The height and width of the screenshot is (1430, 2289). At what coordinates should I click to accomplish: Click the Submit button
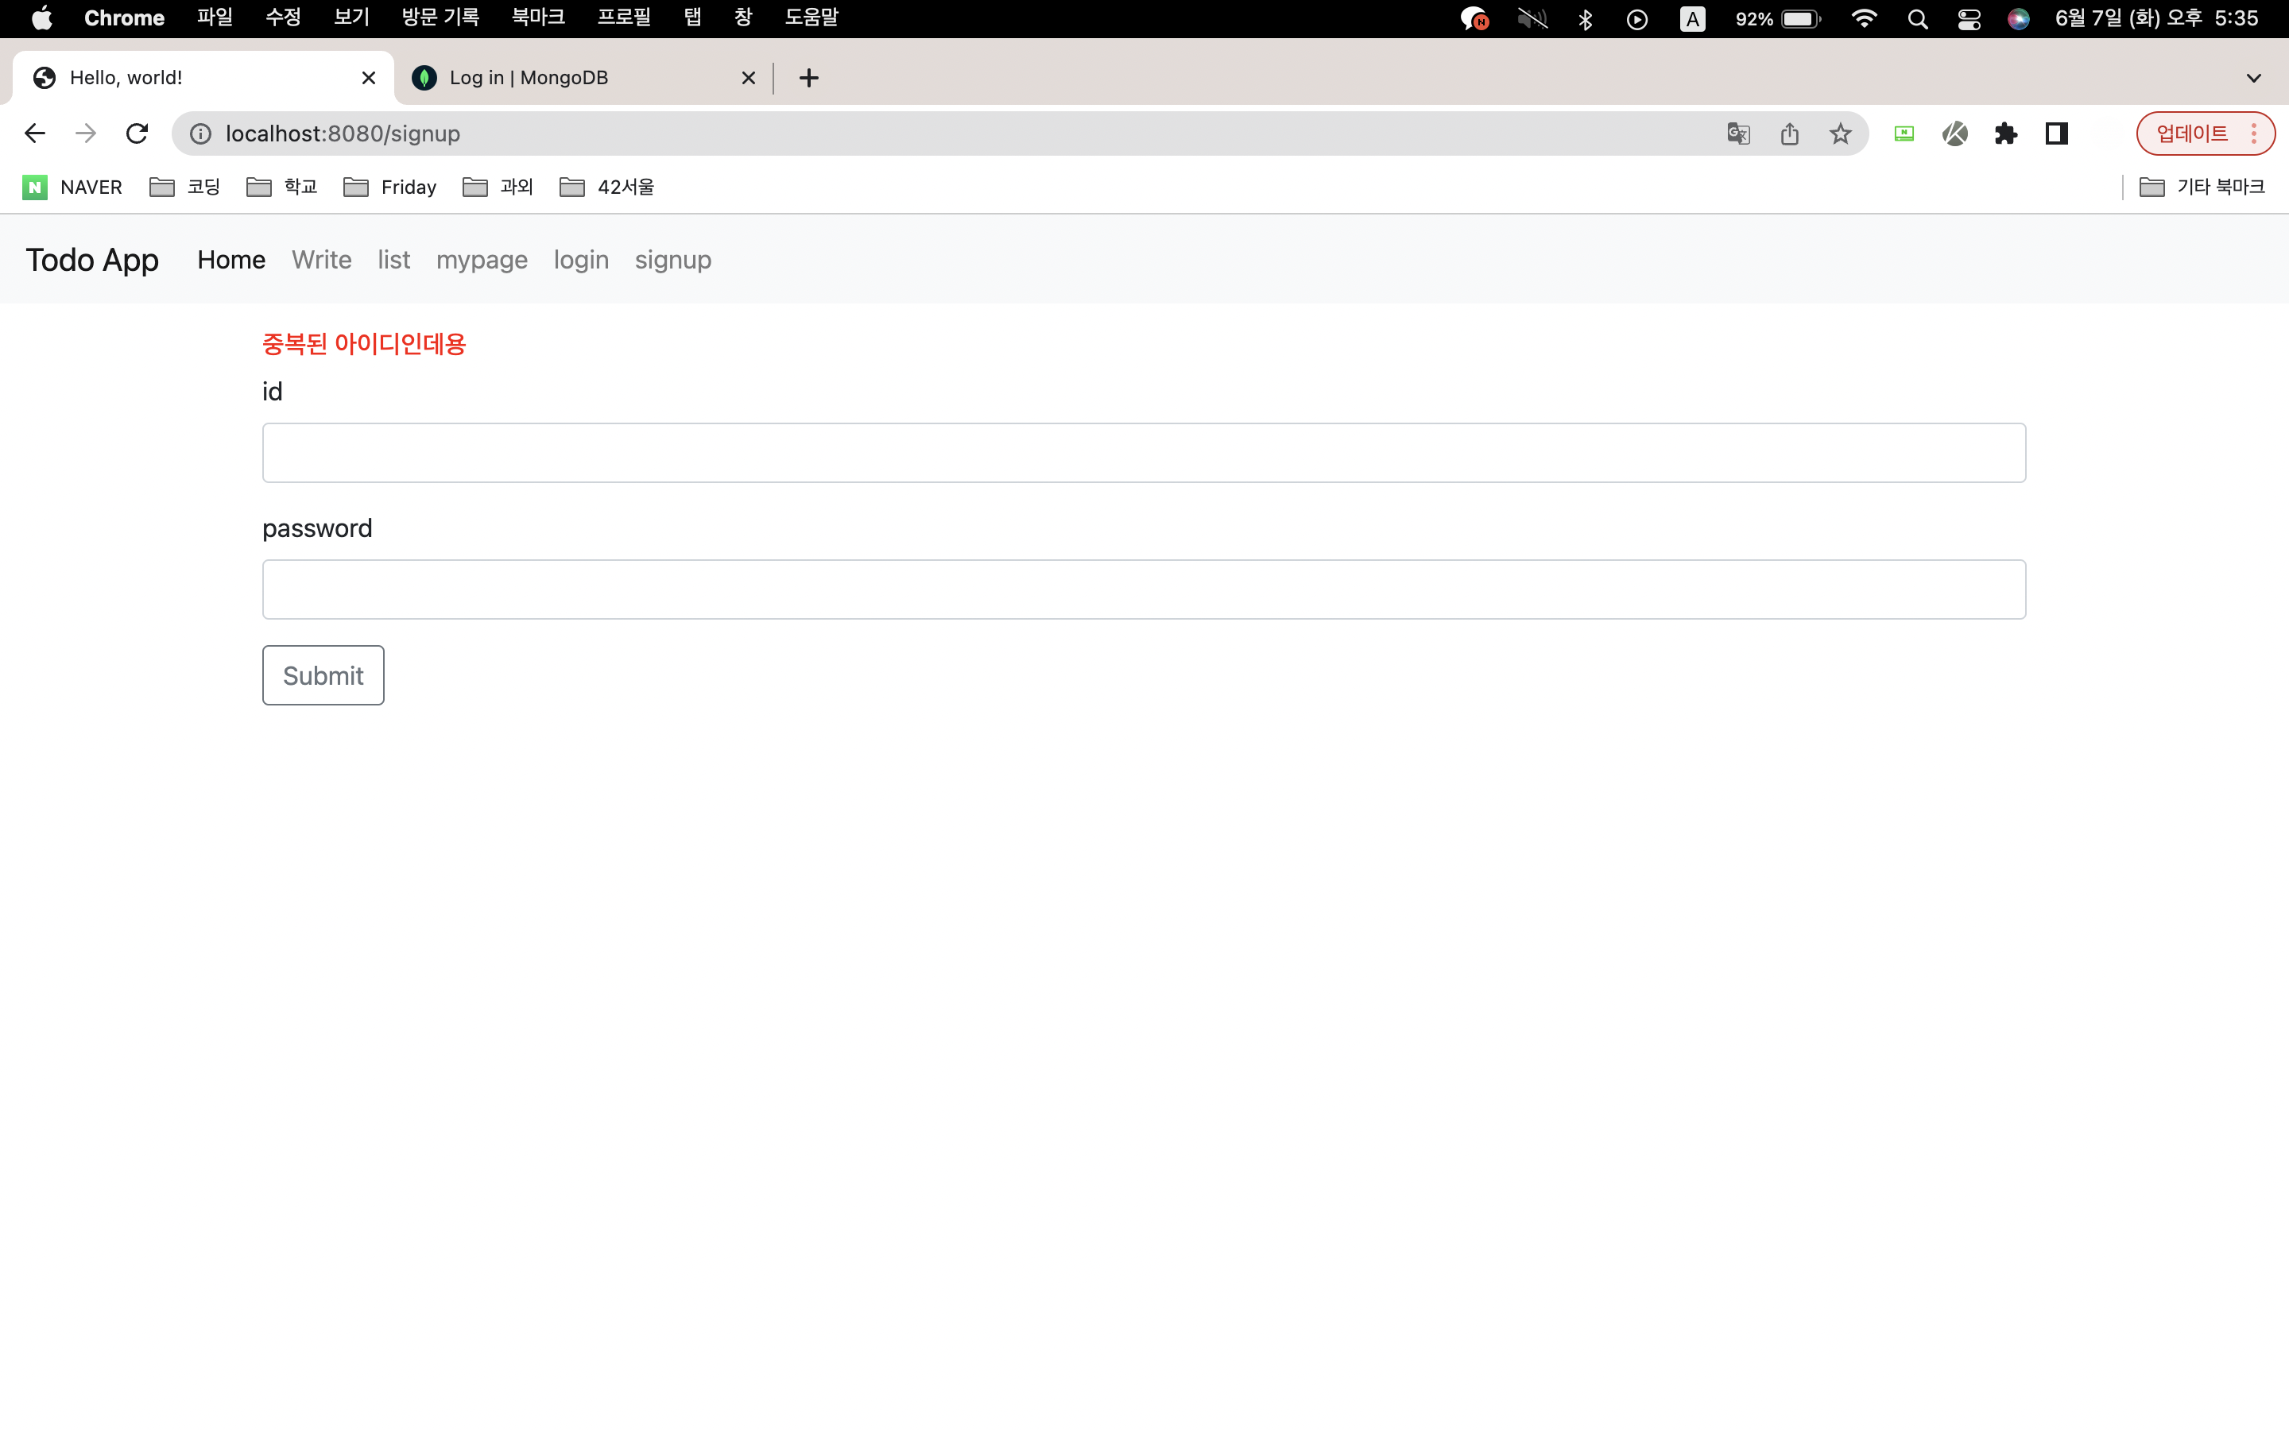click(323, 675)
